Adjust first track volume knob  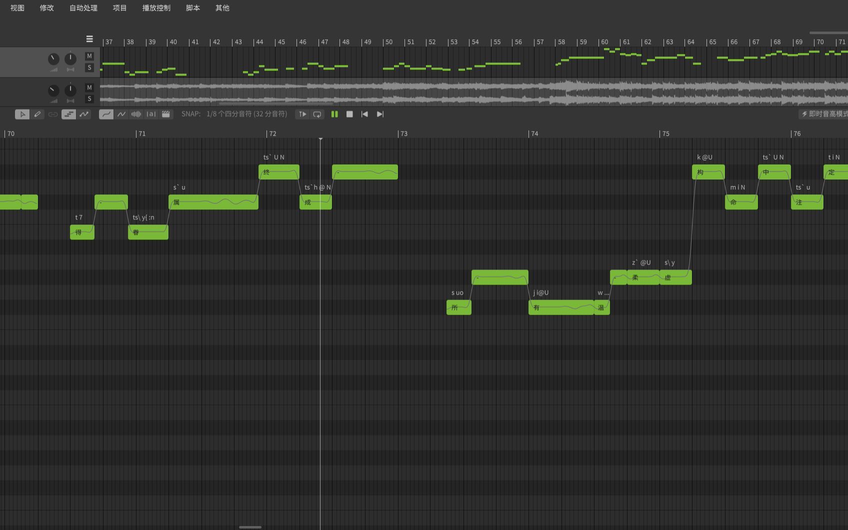point(53,59)
